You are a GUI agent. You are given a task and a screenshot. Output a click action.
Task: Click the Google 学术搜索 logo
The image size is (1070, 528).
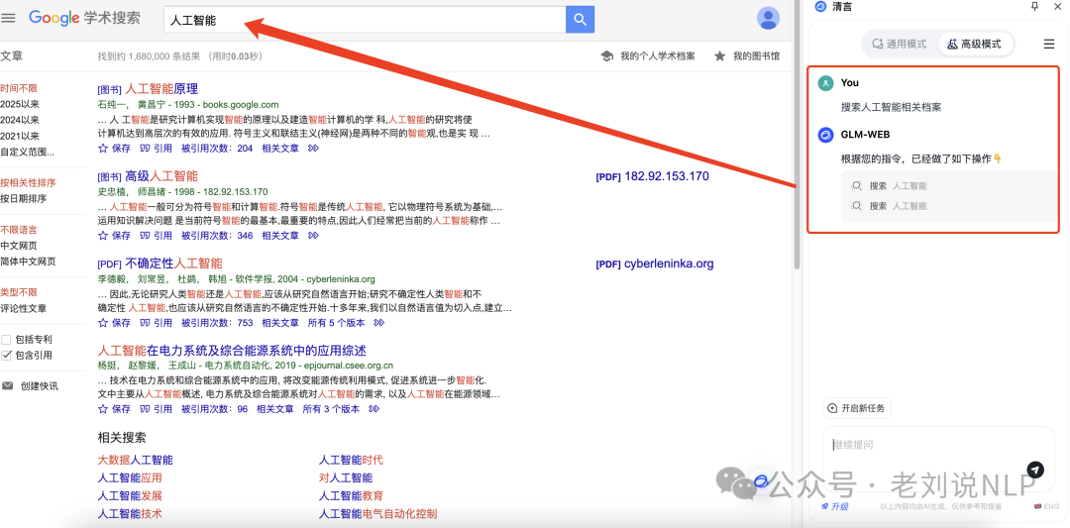pos(84,19)
